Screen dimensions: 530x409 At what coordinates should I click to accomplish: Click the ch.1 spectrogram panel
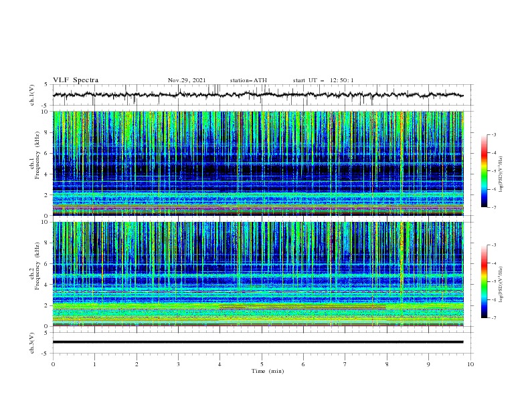[x=258, y=163]
